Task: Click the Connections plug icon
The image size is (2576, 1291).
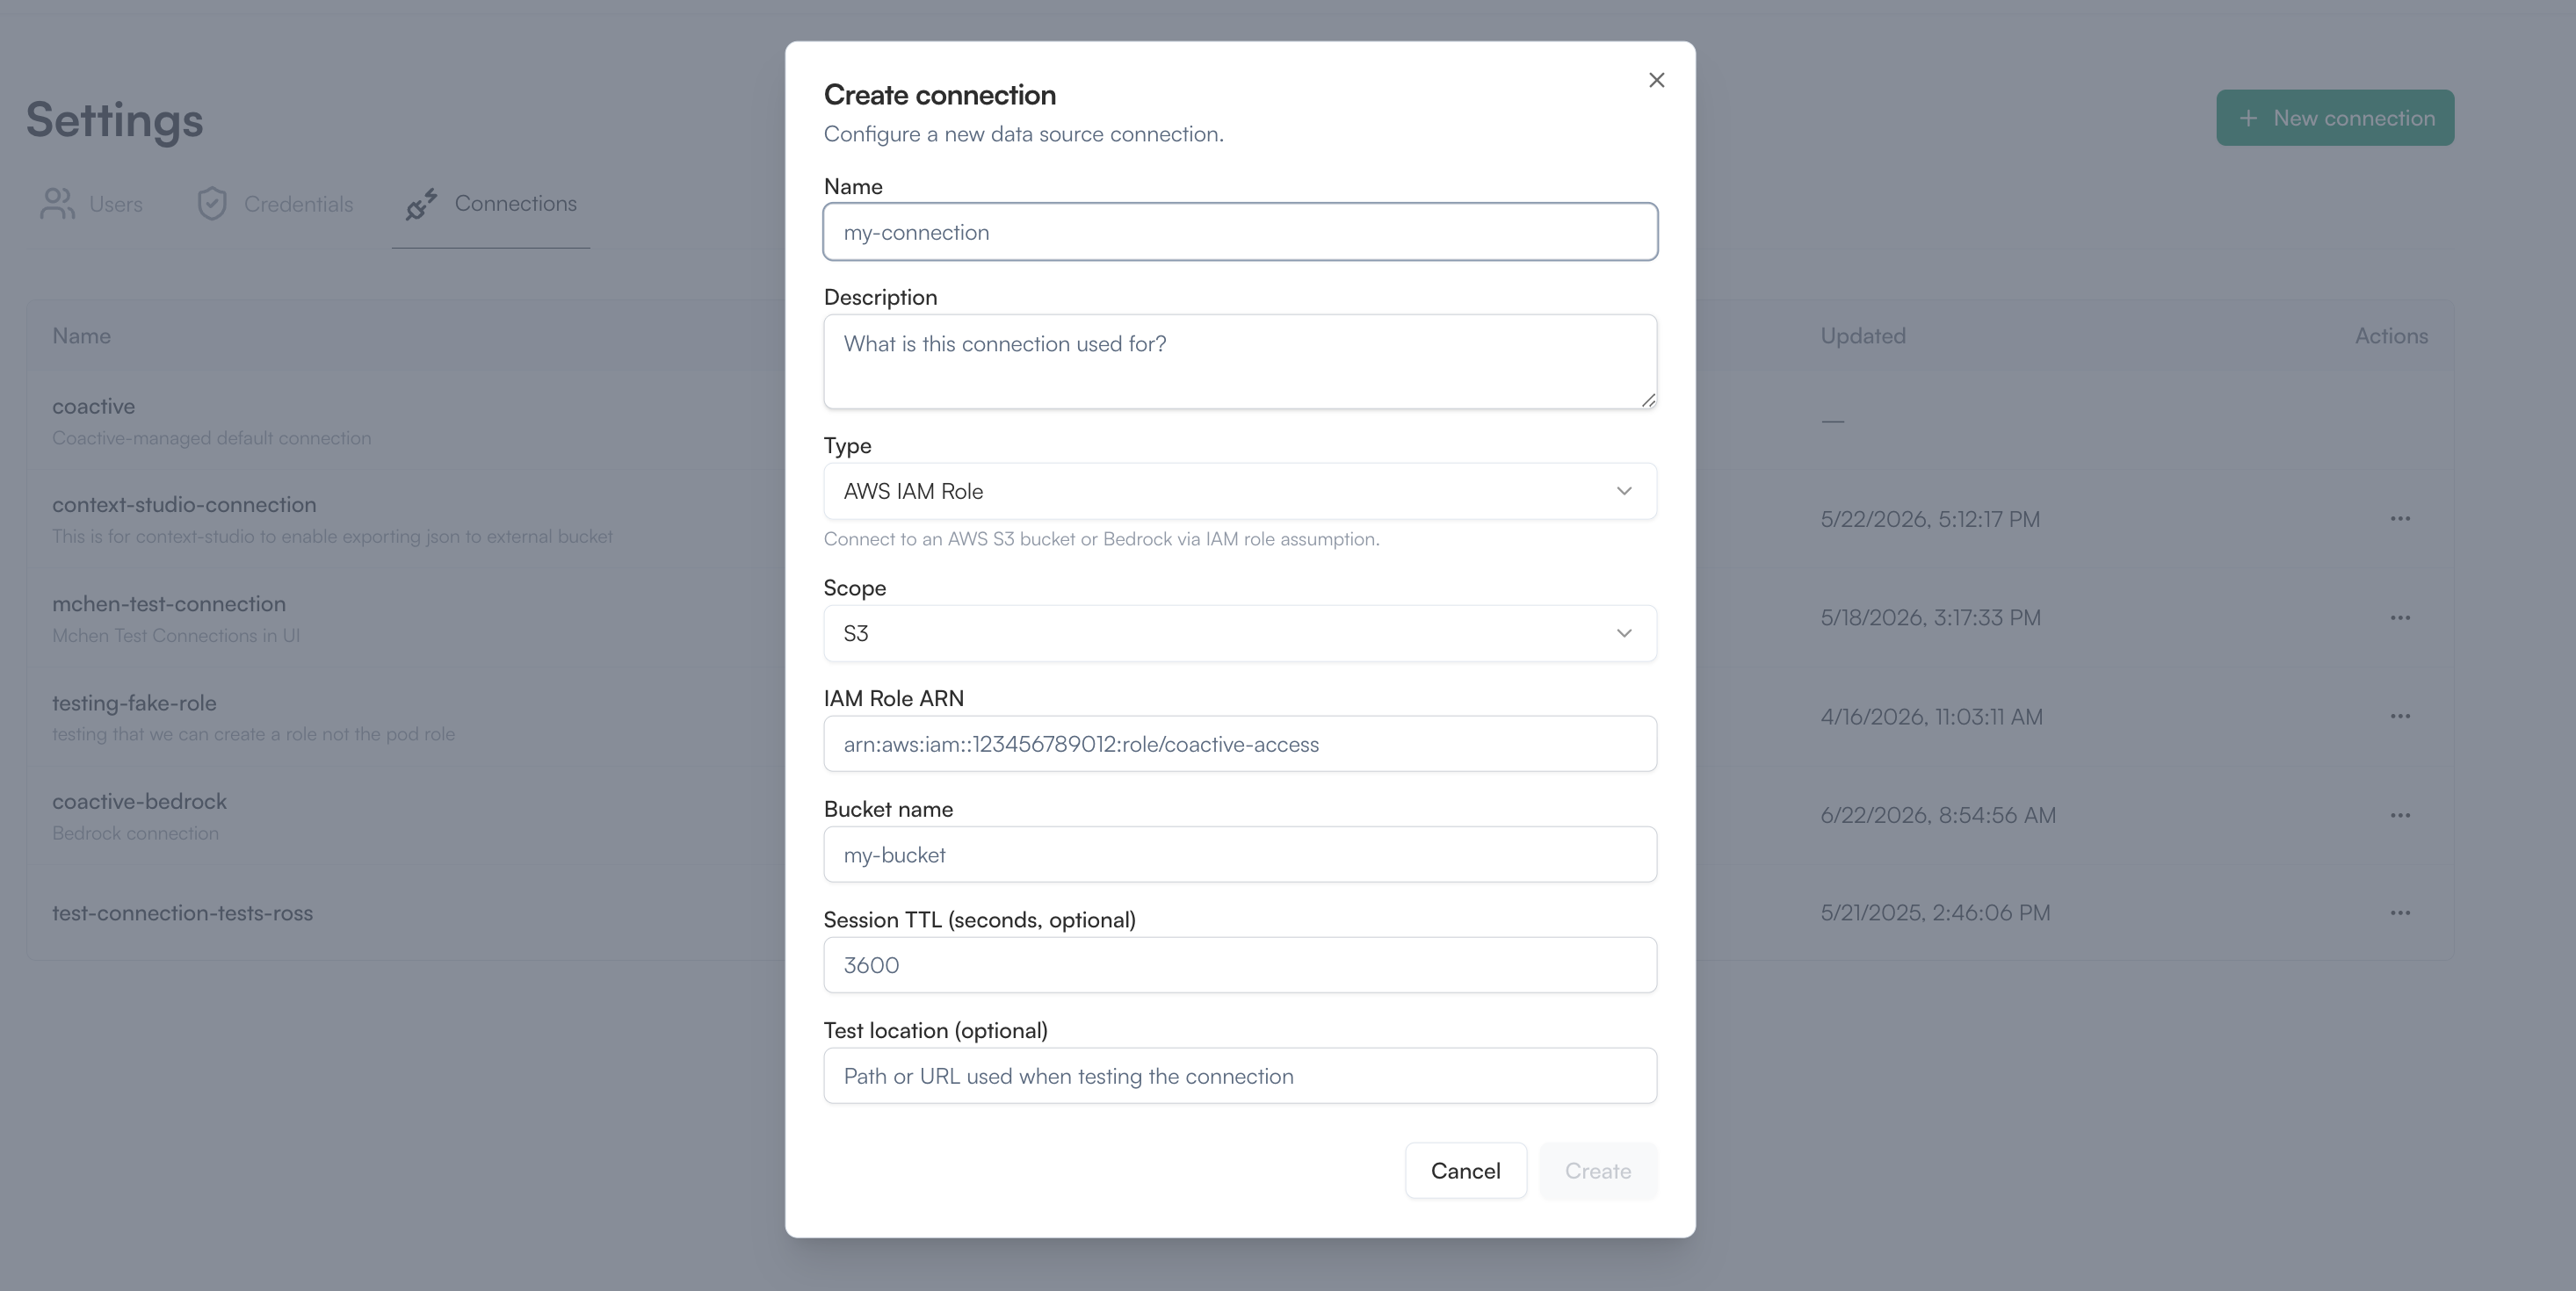Action: point(421,204)
